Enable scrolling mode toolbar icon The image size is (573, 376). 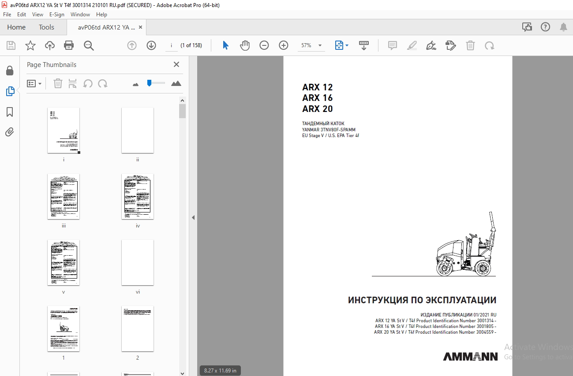[364, 45]
